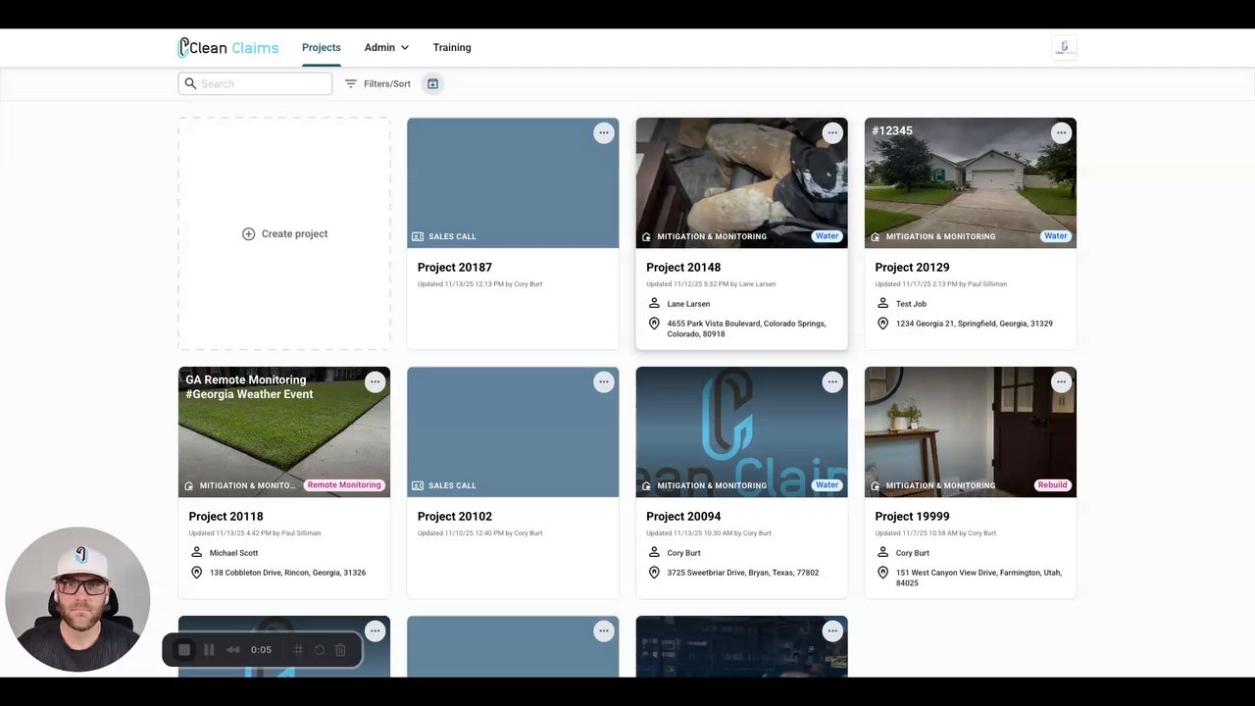Open the Filters/Sort options
The height and width of the screenshot is (706, 1255).
[x=377, y=83]
